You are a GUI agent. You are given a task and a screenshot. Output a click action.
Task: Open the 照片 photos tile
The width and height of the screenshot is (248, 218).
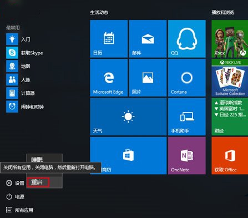click(148, 78)
